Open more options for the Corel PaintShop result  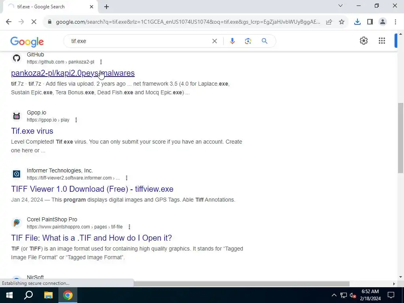129,227
